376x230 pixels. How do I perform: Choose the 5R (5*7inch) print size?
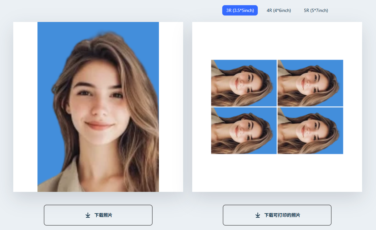(316, 10)
